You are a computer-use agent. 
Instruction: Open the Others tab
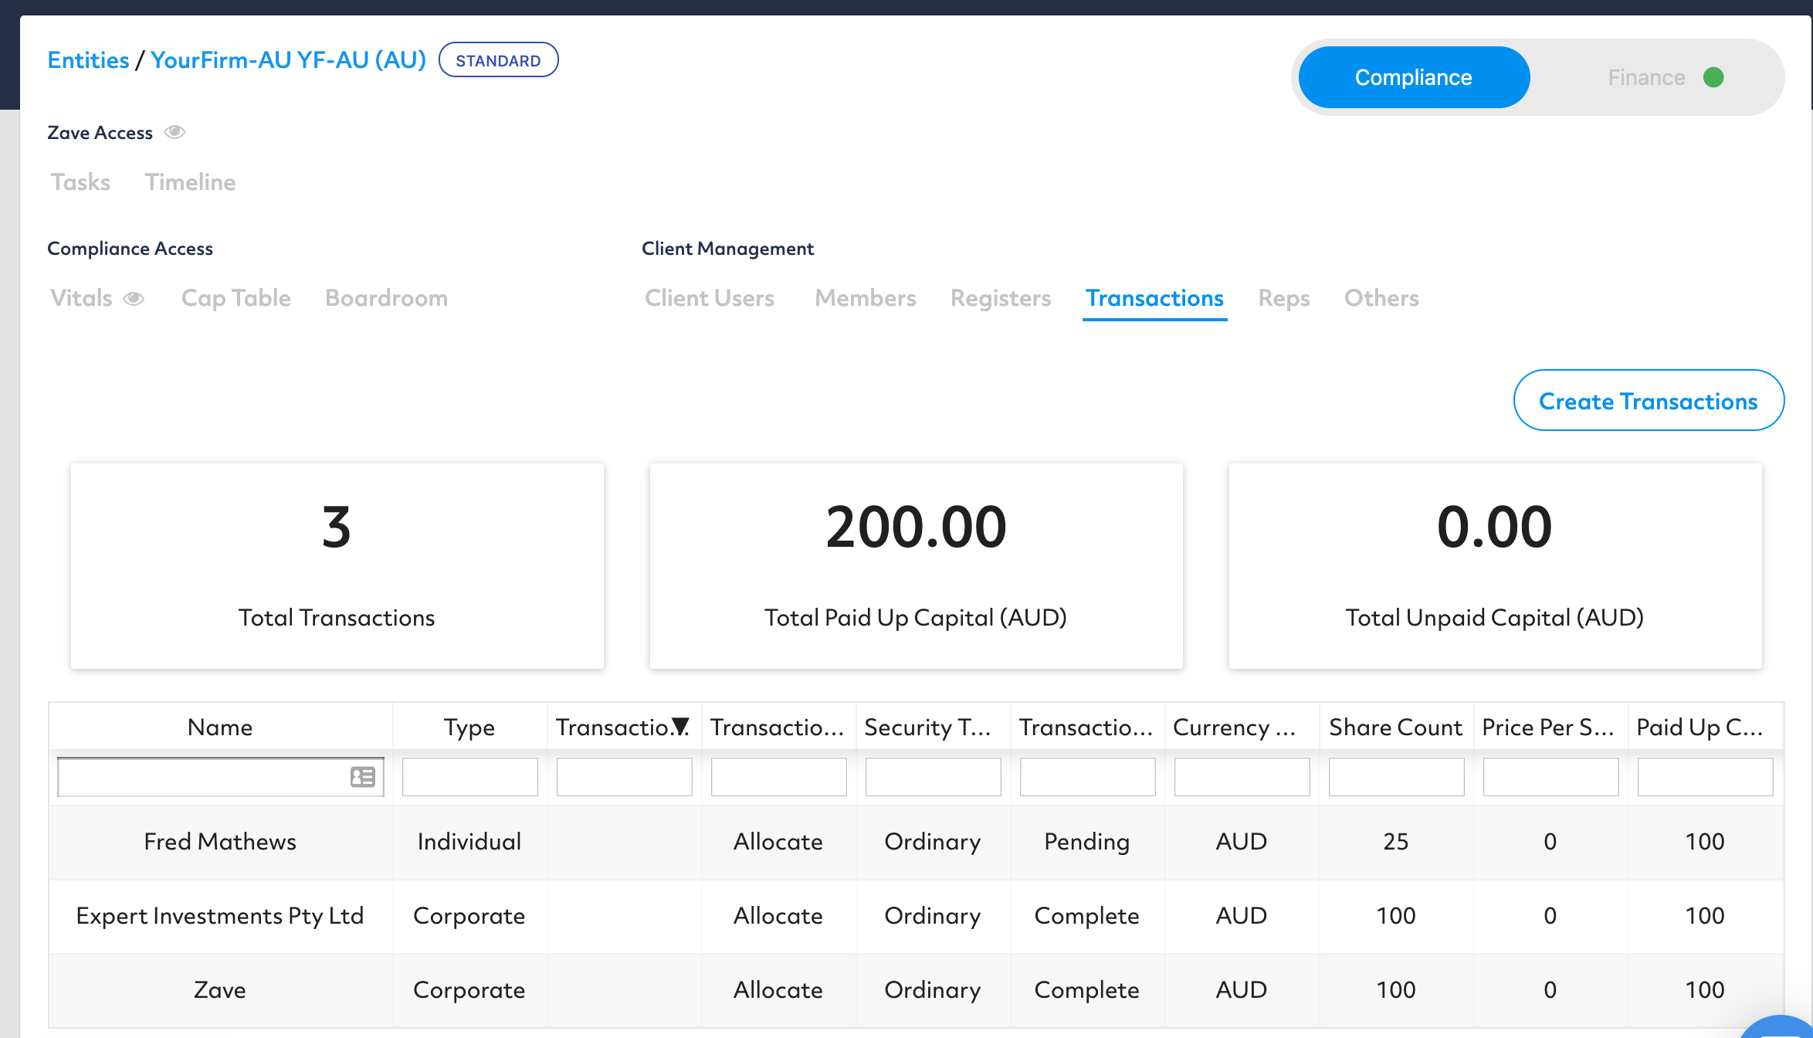(1382, 298)
